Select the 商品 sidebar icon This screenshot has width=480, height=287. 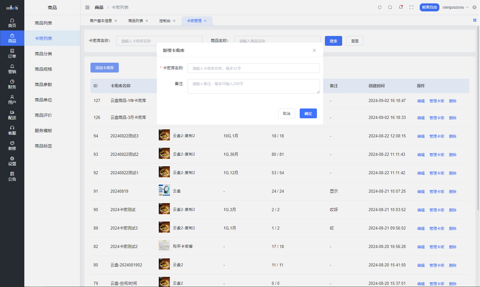pos(12,38)
